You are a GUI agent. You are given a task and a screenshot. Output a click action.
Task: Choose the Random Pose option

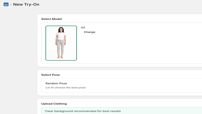tap(122, 85)
